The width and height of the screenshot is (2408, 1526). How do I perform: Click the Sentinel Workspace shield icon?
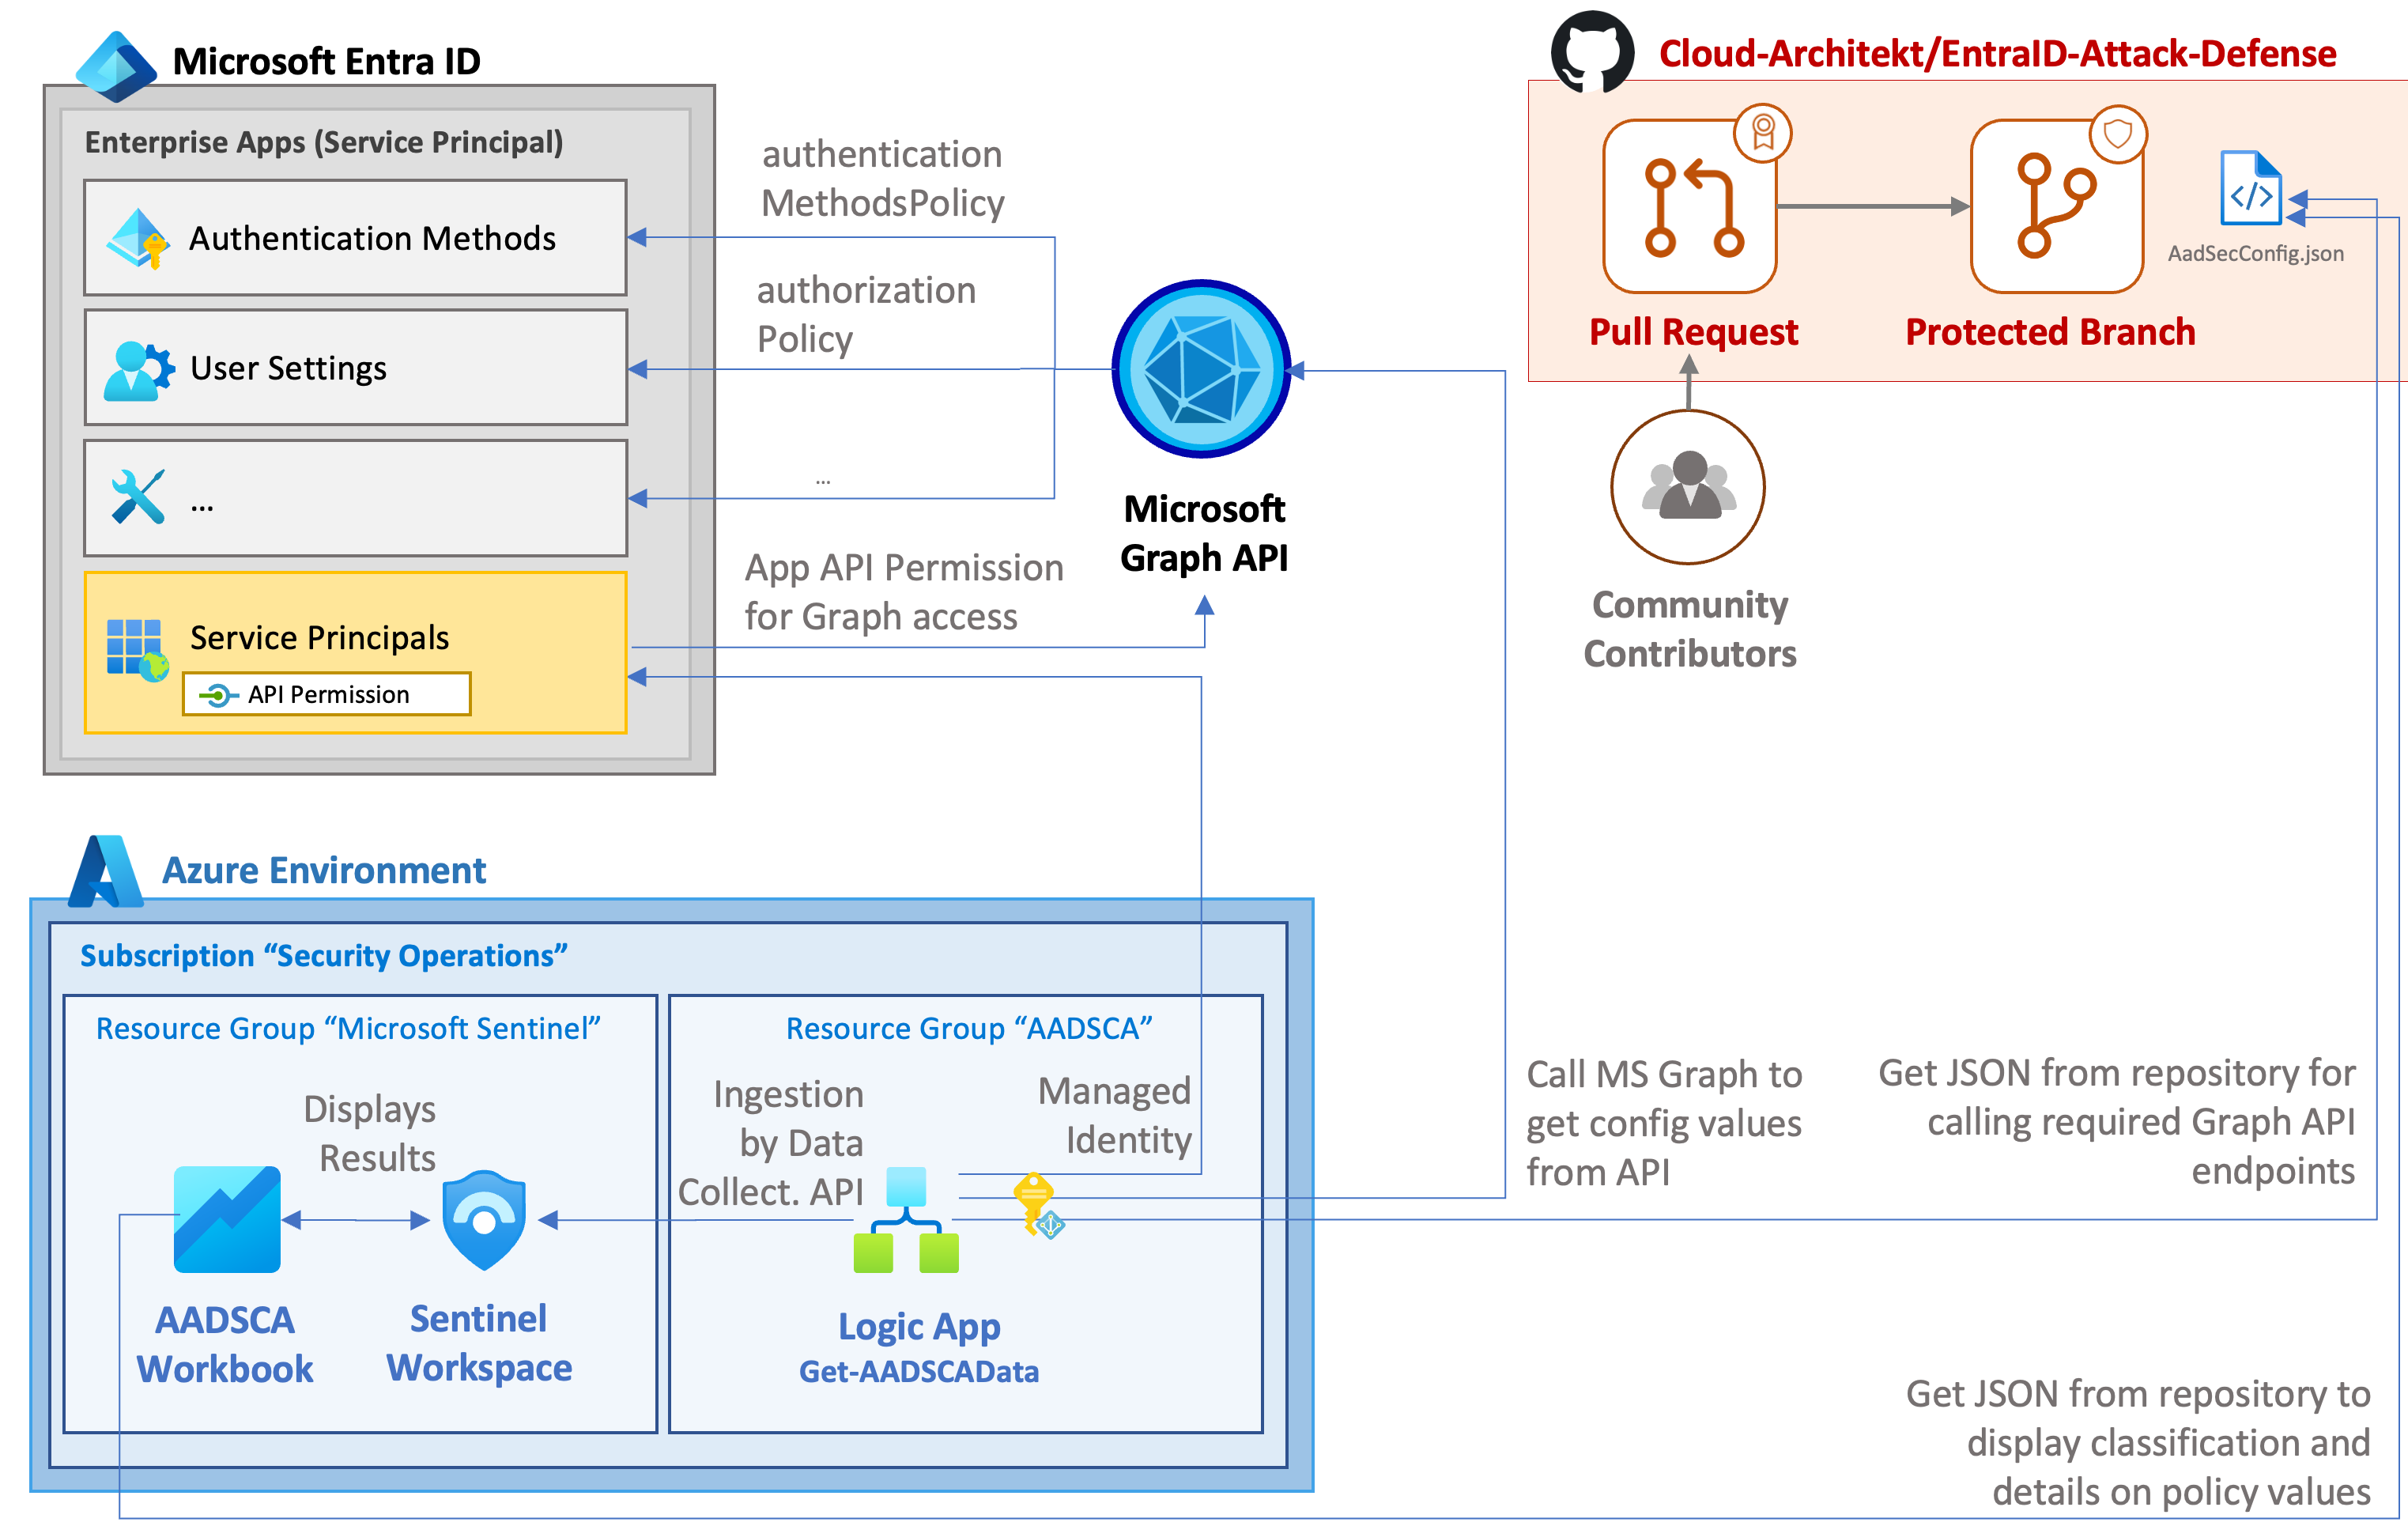484,1220
